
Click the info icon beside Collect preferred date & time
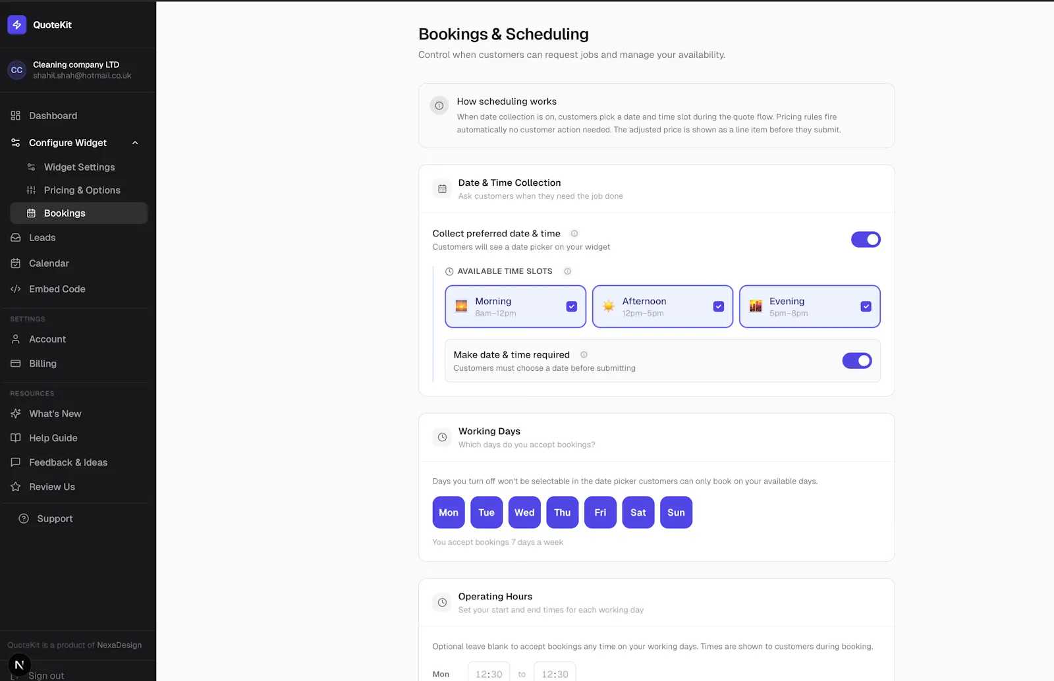coord(574,234)
